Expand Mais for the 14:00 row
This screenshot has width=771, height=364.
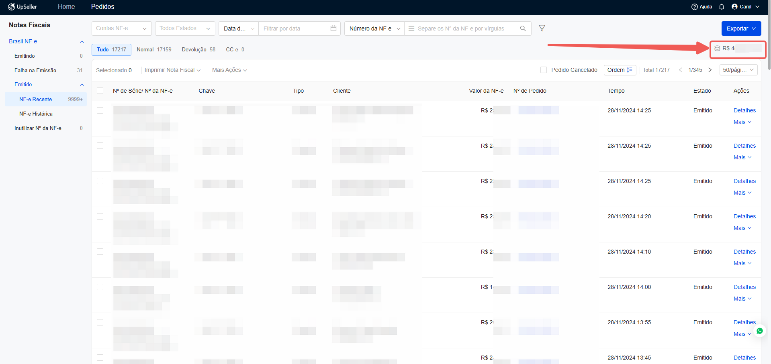pyautogui.click(x=742, y=299)
